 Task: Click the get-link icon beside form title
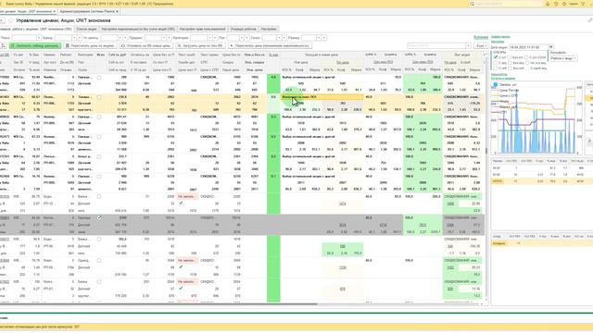point(590,20)
